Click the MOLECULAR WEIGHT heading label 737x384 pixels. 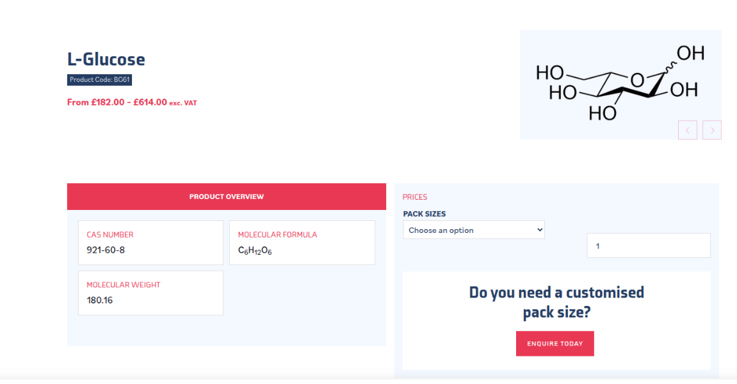tap(124, 285)
